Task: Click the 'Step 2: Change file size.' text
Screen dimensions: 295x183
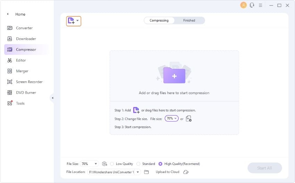Action: click(x=131, y=119)
